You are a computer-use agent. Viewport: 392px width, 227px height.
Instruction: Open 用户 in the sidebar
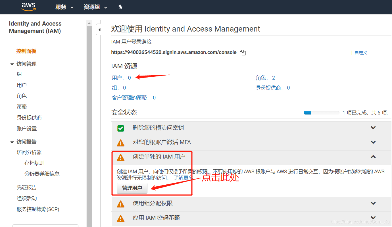pos(22,85)
